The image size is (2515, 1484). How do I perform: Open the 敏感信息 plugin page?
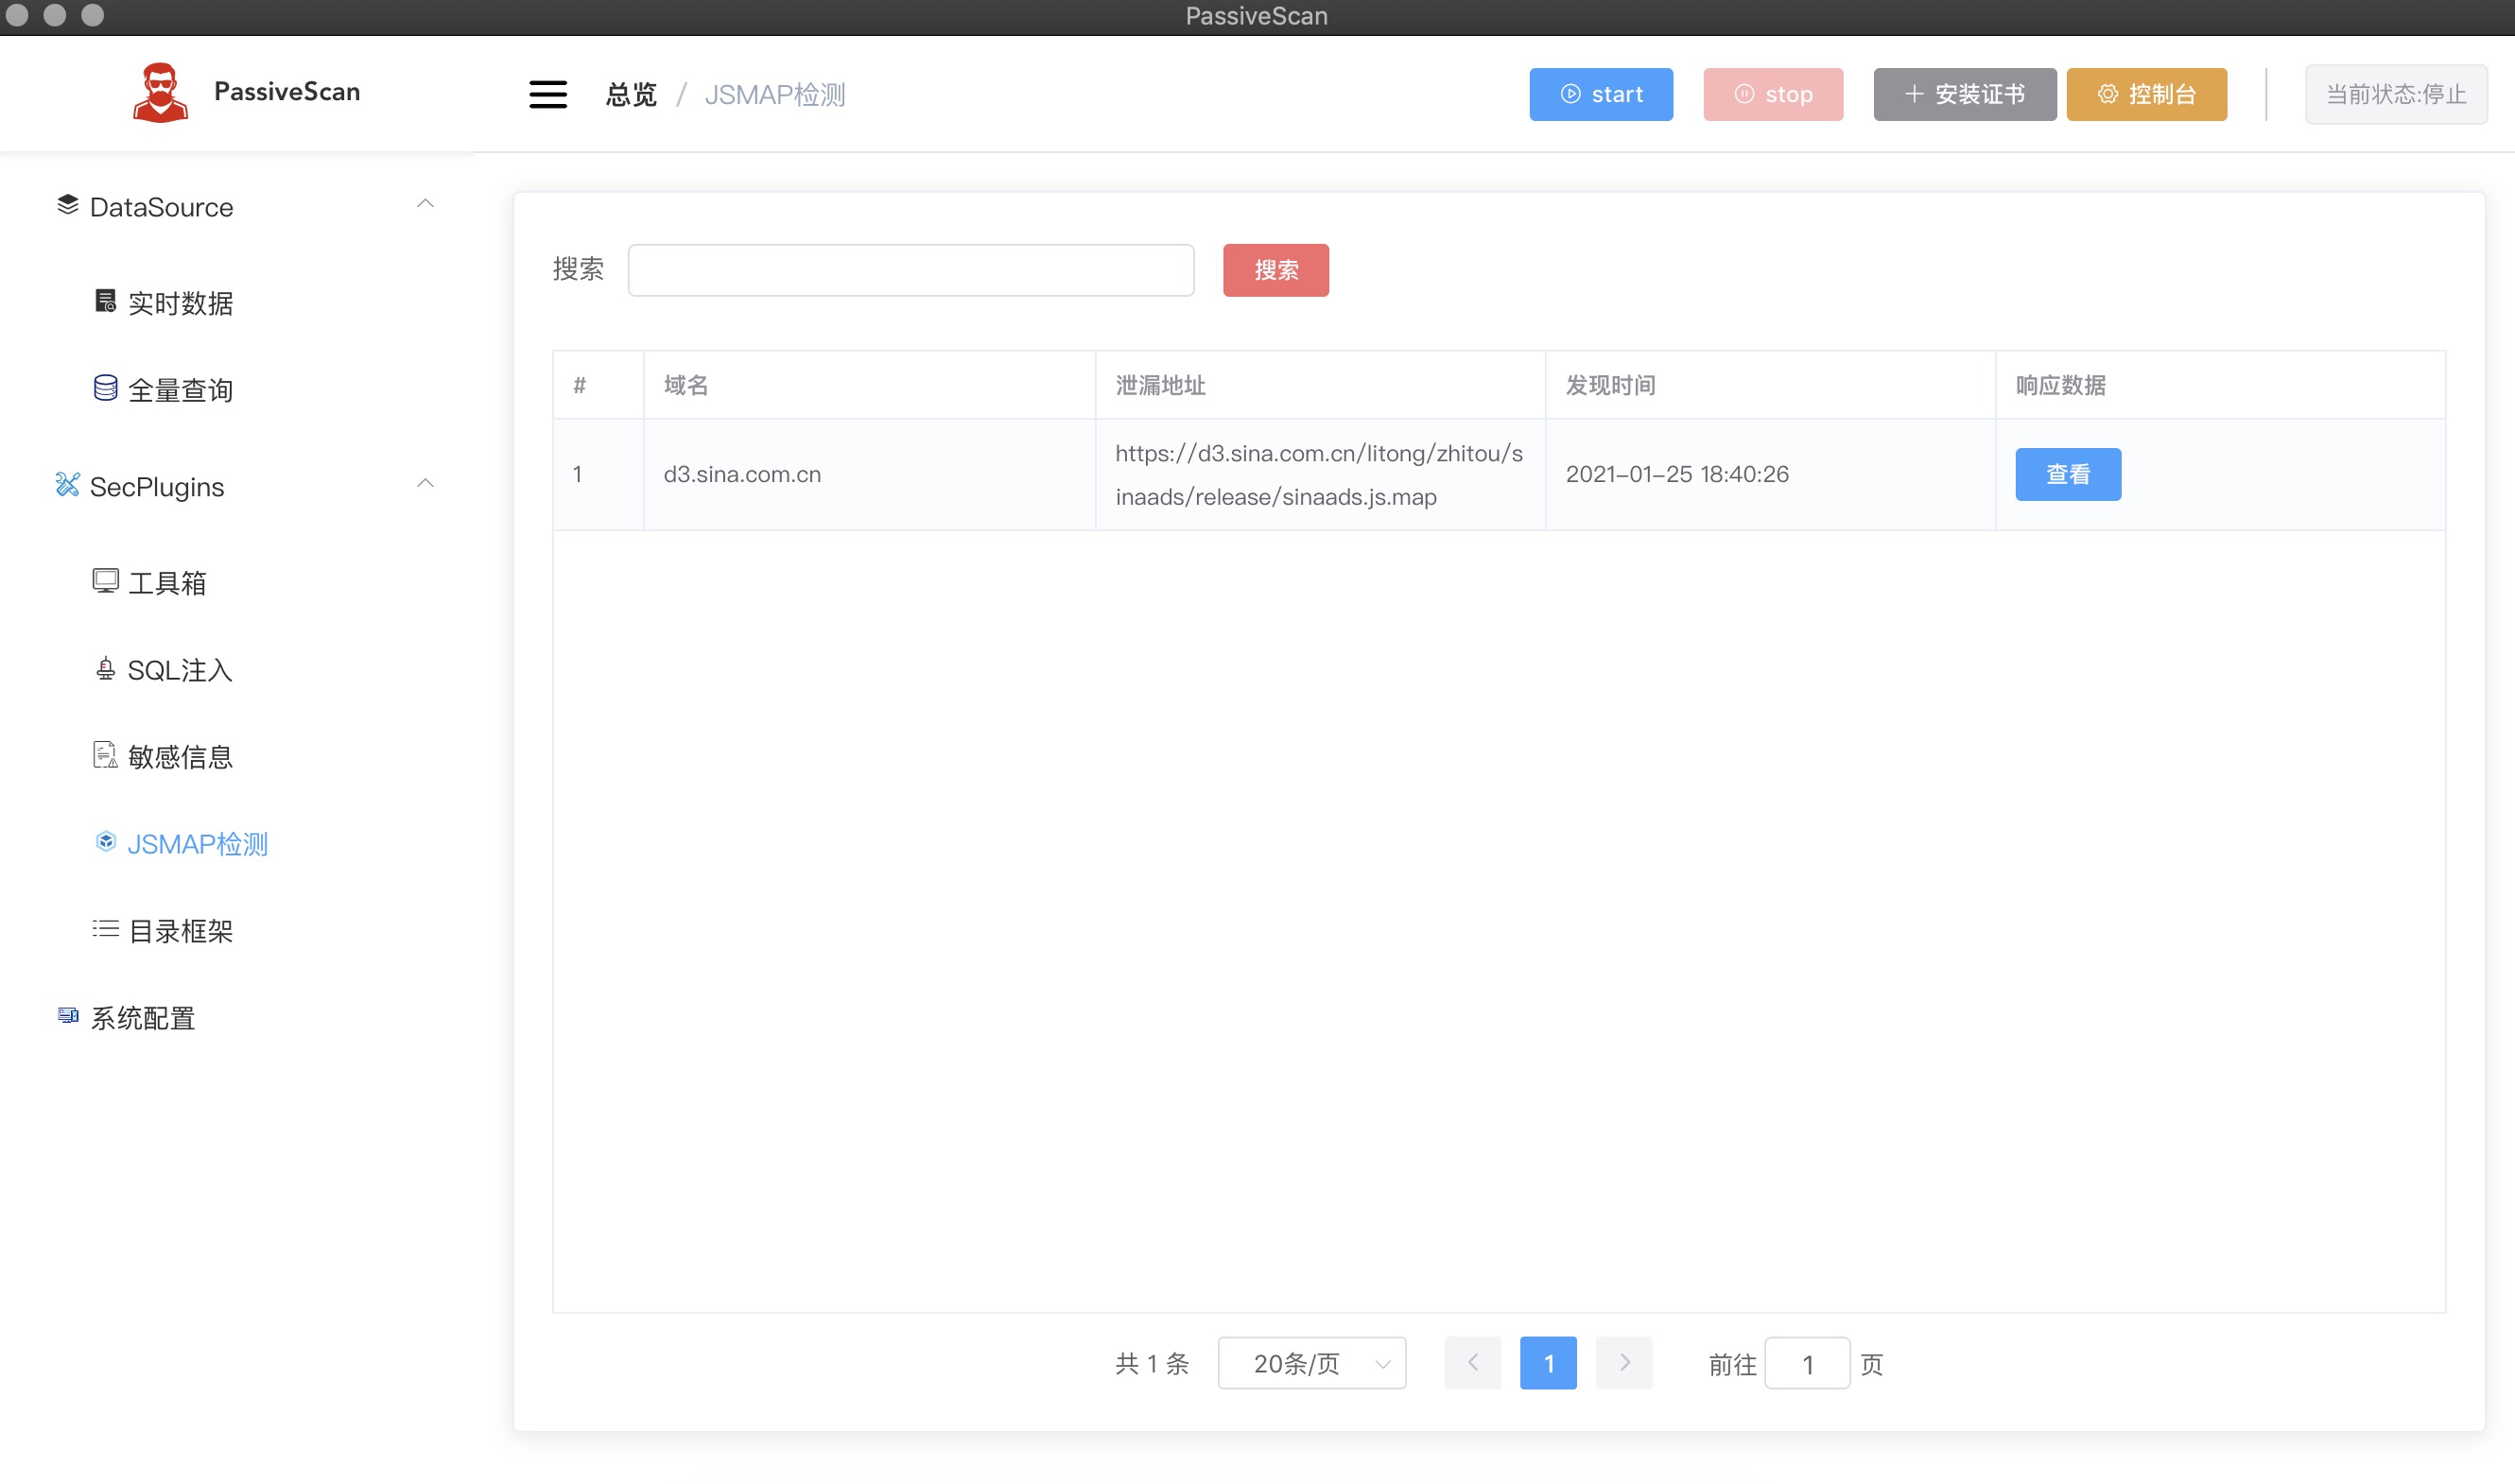click(180, 757)
